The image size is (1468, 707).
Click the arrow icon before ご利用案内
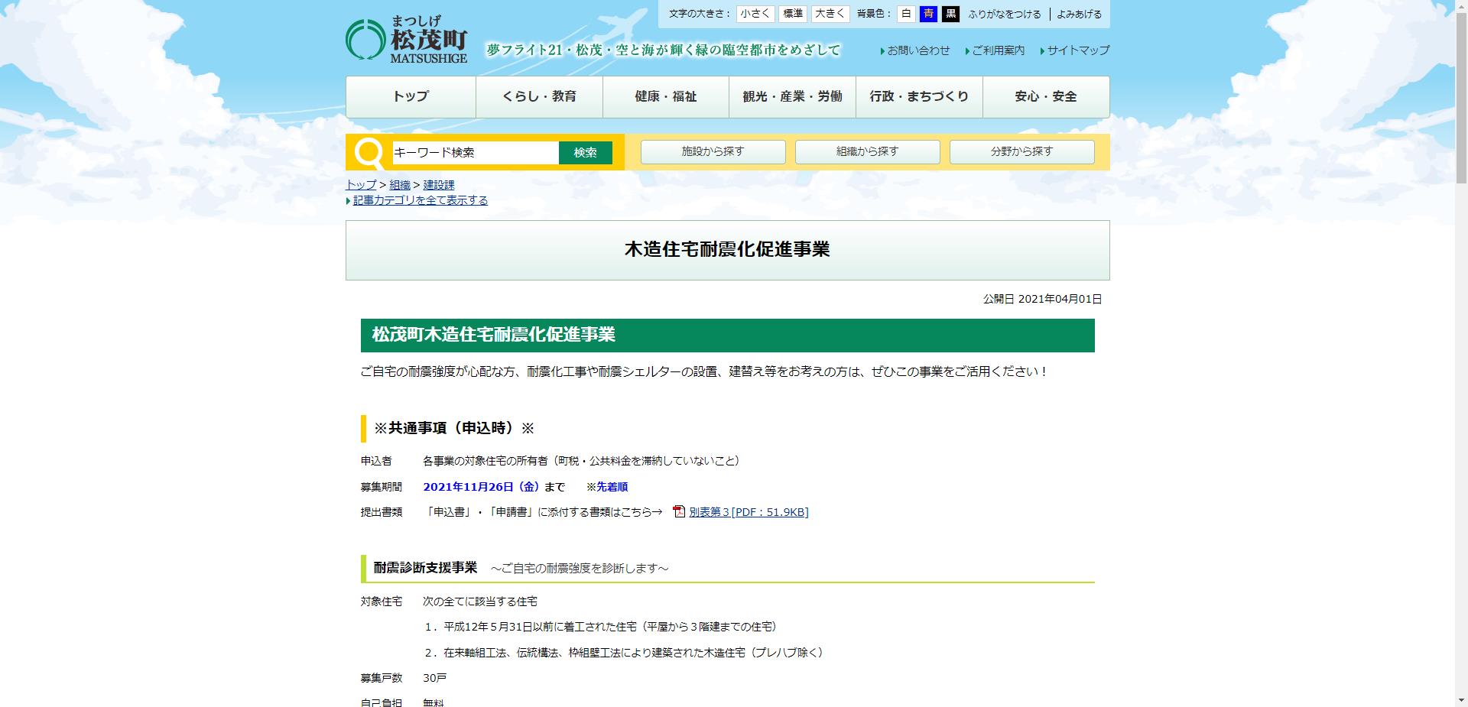(x=966, y=50)
